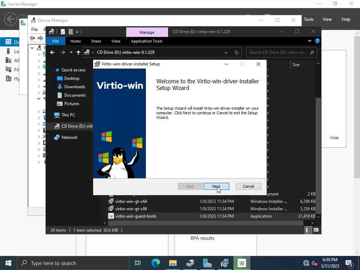Screen dimensions: 360x270
Task: Select the virtio-win-gt-x86 file
Action: click(x=131, y=209)
